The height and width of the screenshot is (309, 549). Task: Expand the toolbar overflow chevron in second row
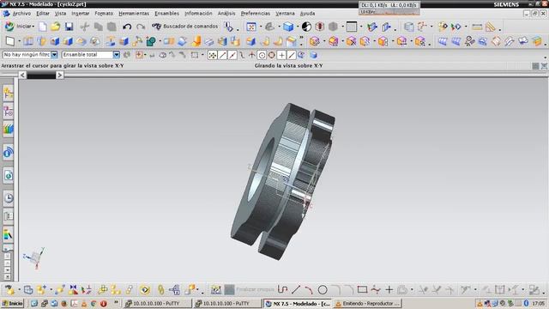click(301, 38)
